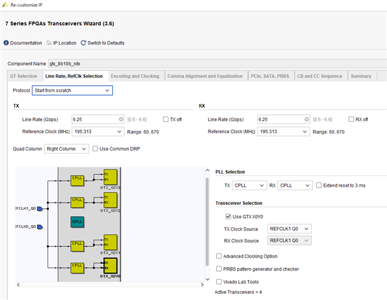Click the Vivado logo in title bar
Screen dimensions: 387x300
5,4
